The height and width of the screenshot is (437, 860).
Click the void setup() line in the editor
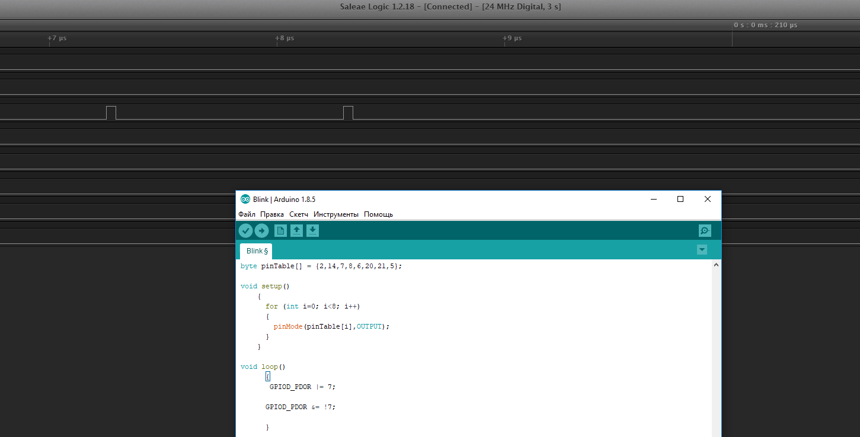tap(265, 286)
